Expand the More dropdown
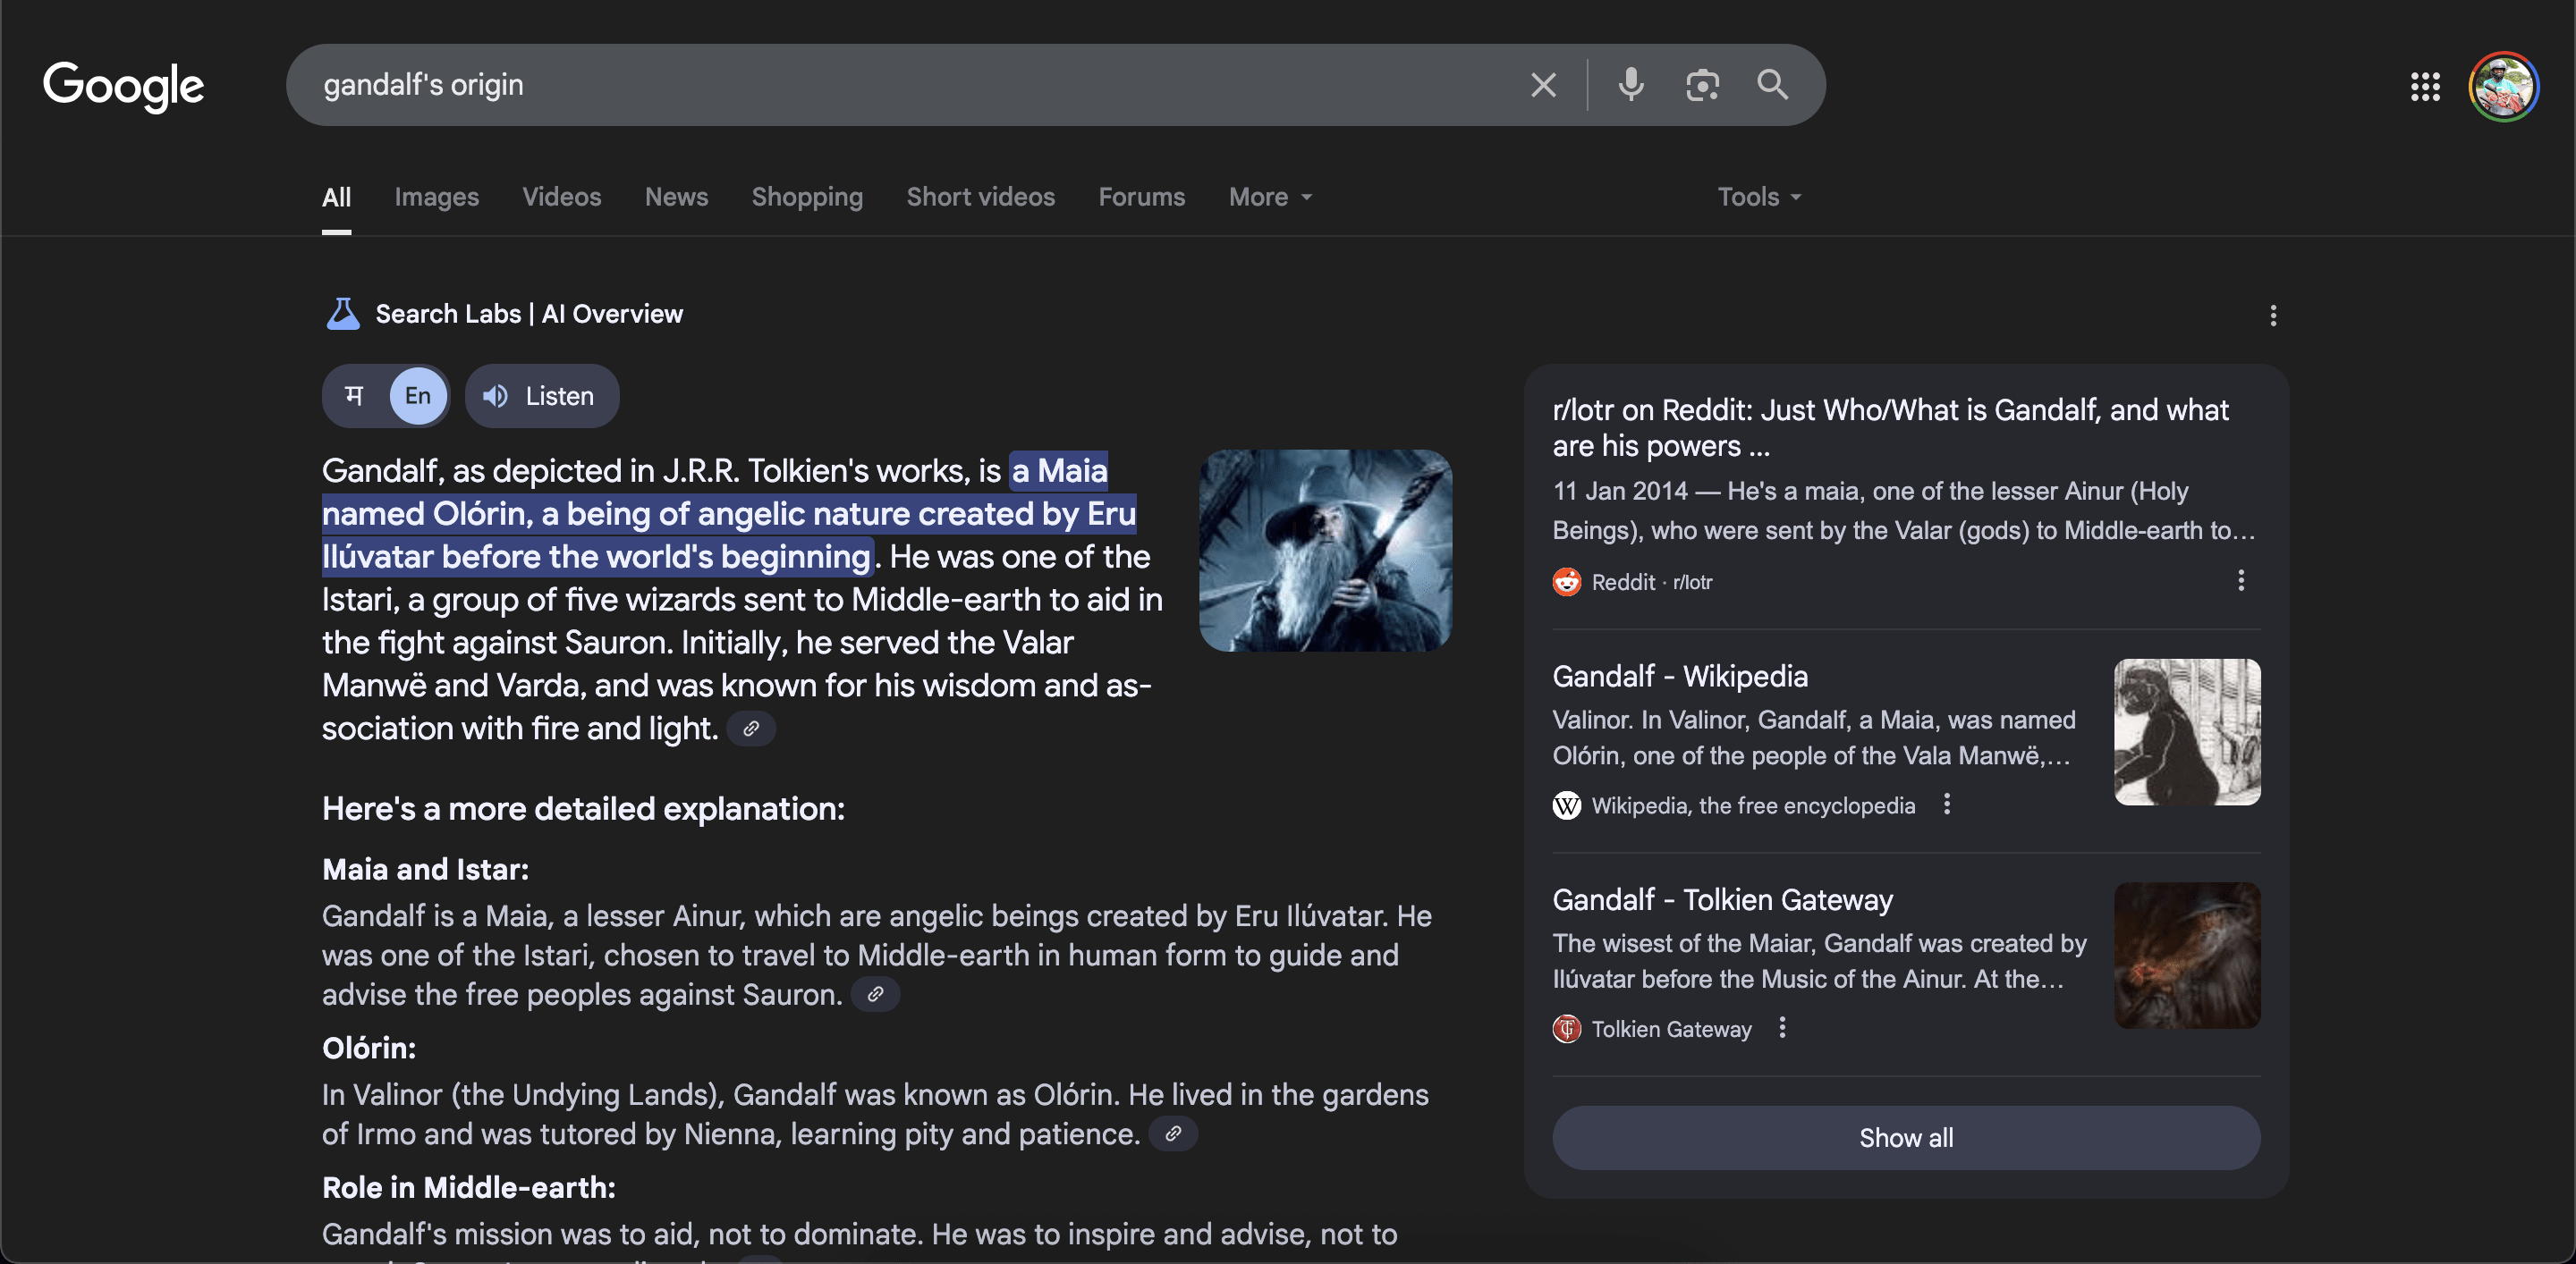2576x1264 pixels. point(1270,197)
